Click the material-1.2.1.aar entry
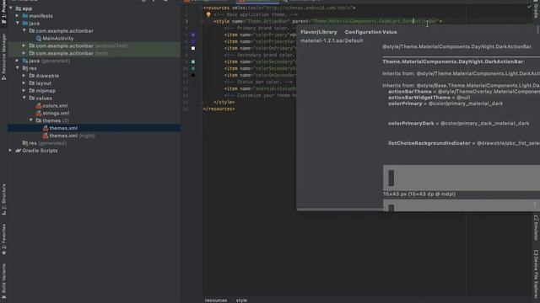Screen dimensions: 540x303 coord(322,40)
